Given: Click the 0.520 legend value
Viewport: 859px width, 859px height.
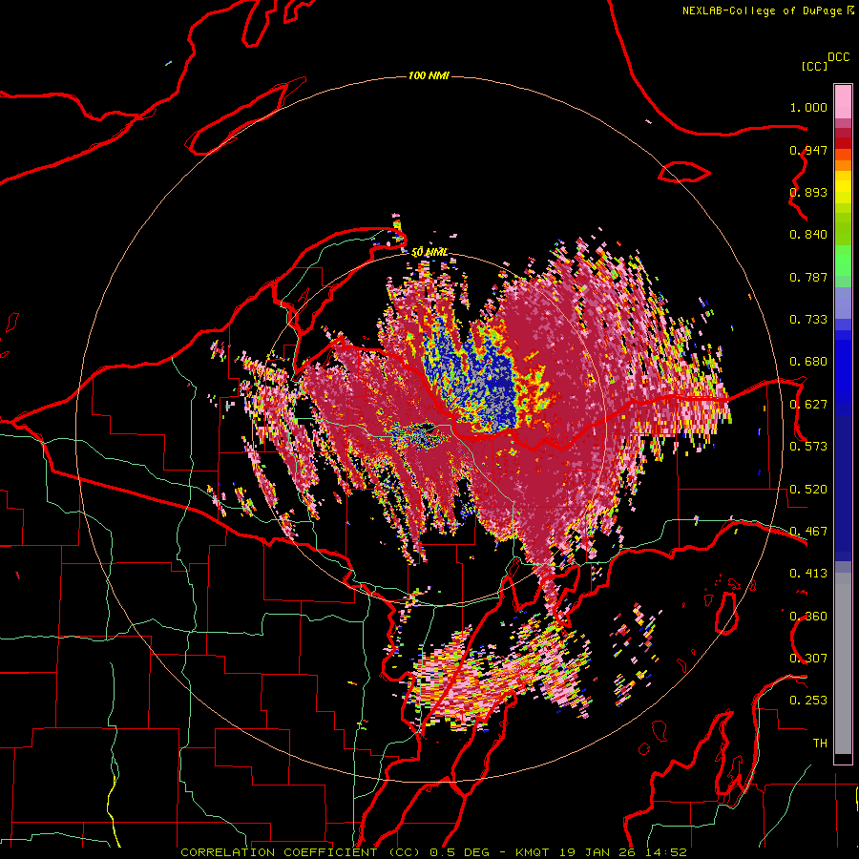Looking at the screenshot, I should (x=808, y=490).
